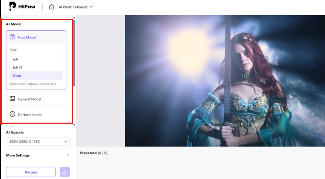325x179 pixels.
Task: Select the General Model card
Action: (36, 99)
